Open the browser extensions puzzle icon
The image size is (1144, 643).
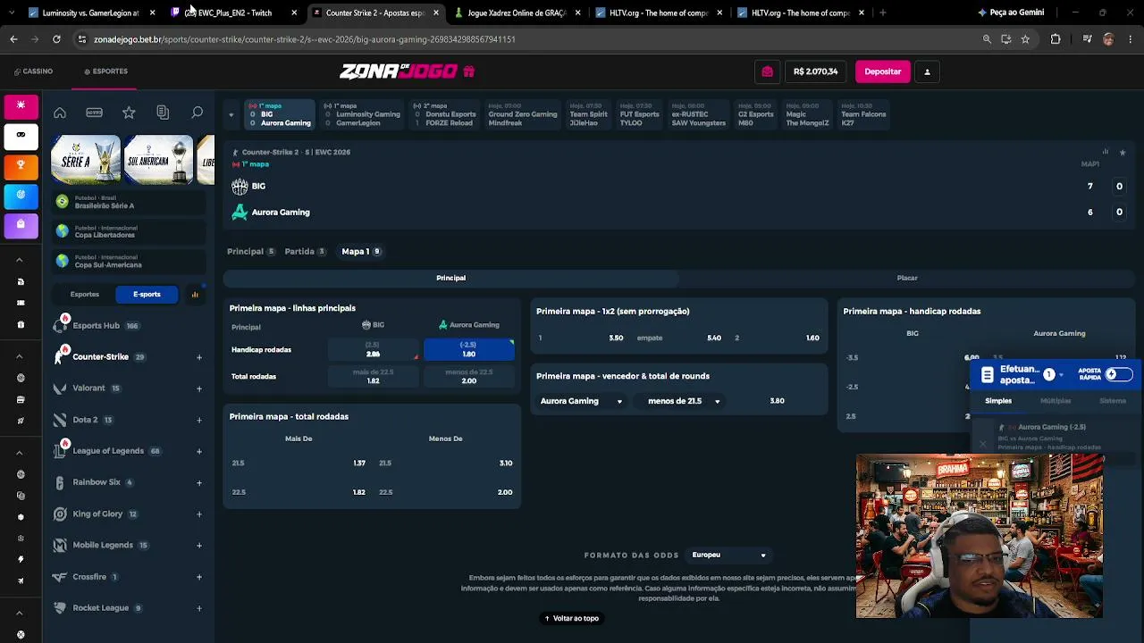coord(1056,39)
